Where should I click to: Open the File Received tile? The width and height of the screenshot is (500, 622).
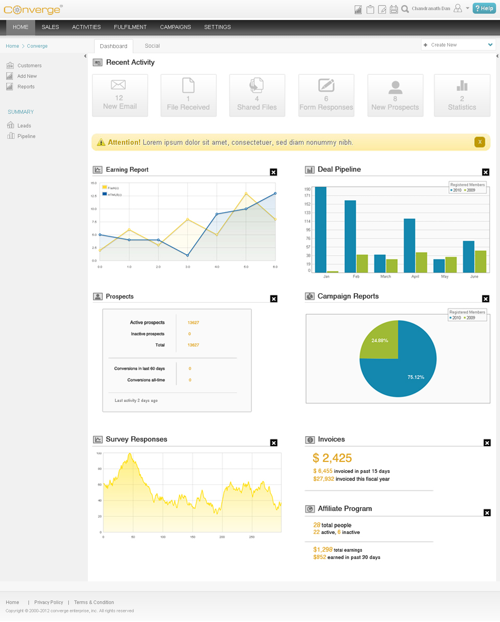coord(188,95)
